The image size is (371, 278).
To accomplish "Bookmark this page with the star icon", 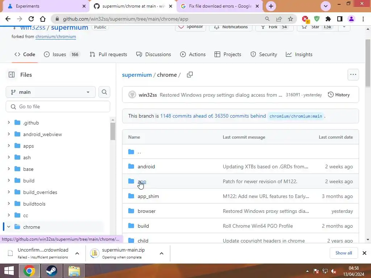I will (291, 19).
